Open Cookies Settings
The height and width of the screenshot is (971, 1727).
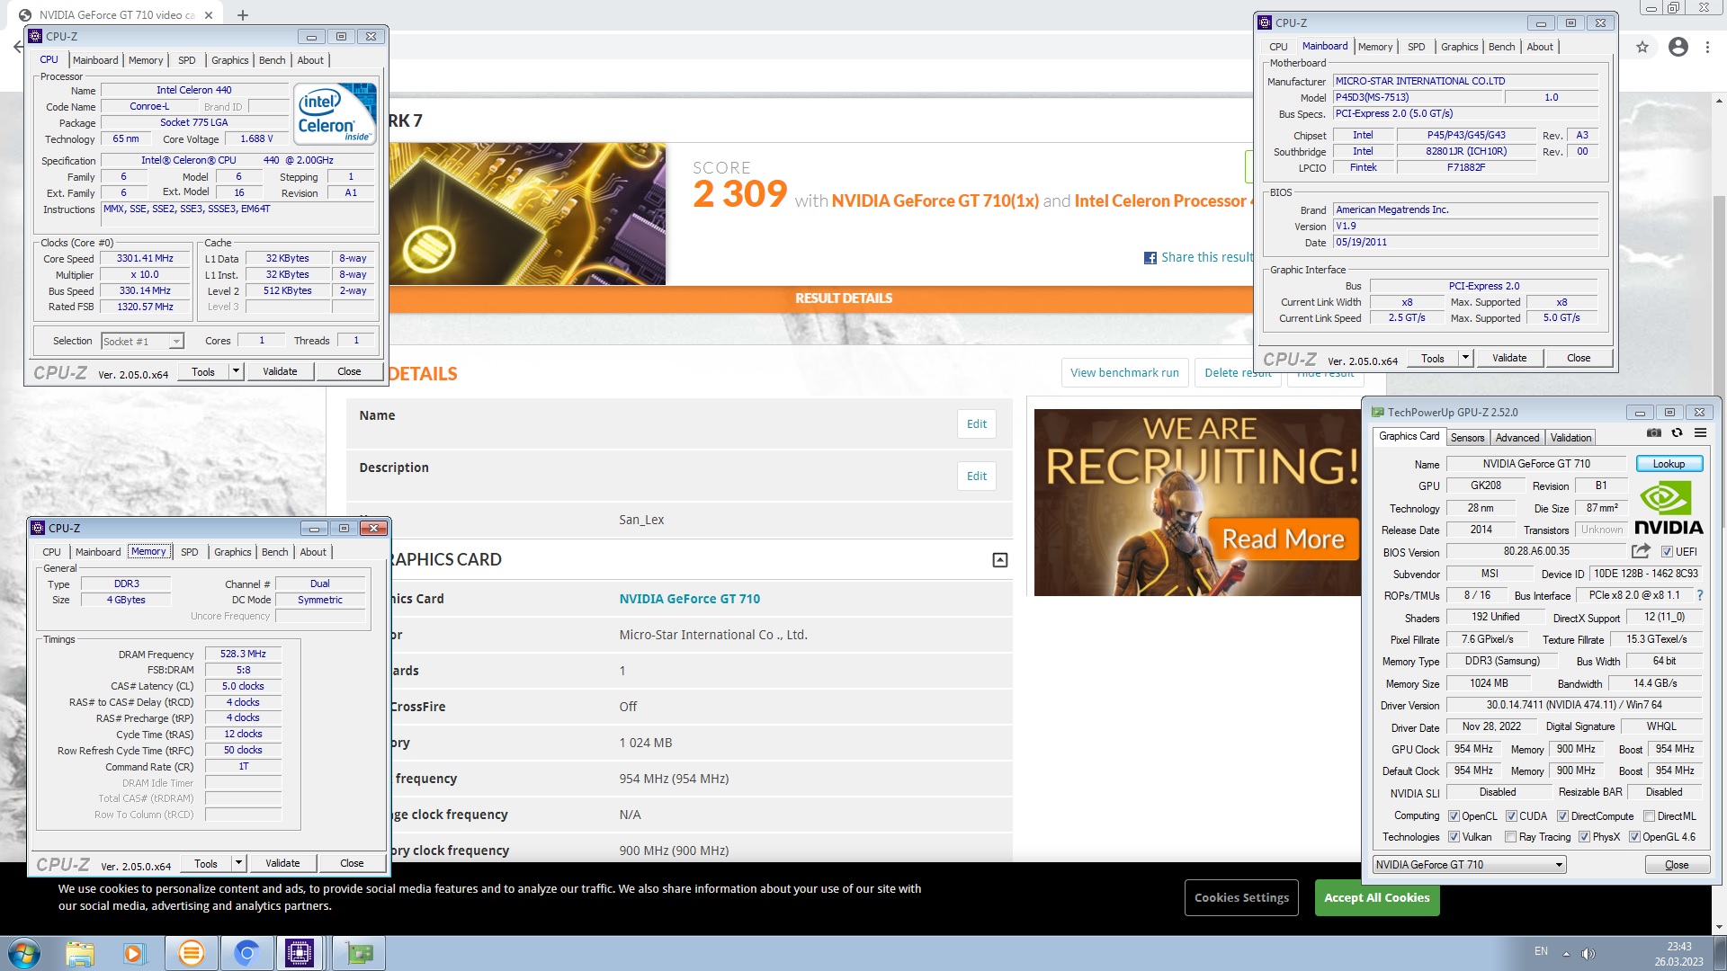pyautogui.click(x=1241, y=898)
